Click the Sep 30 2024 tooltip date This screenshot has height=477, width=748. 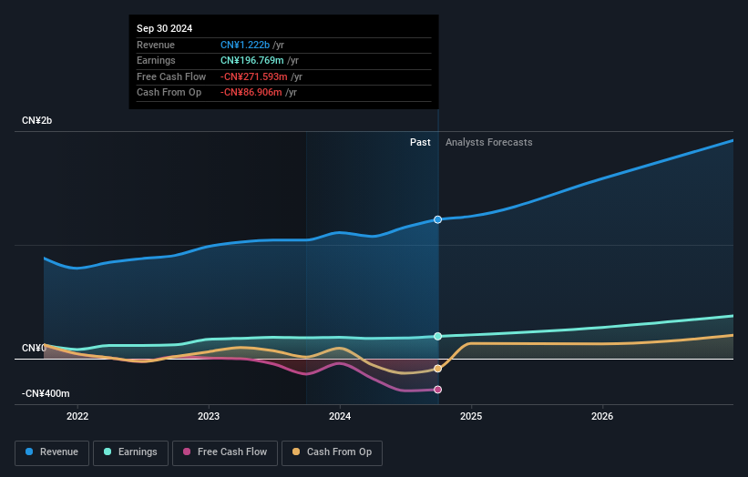click(165, 28)
